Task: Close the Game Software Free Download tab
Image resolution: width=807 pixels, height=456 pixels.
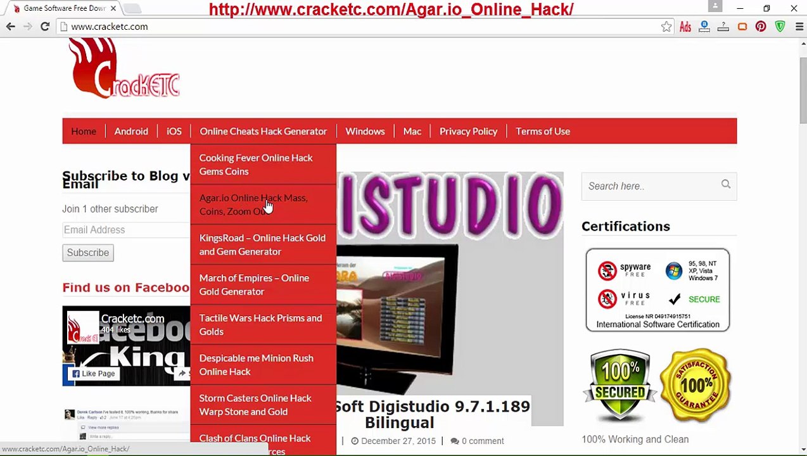Action: (113, 8)
